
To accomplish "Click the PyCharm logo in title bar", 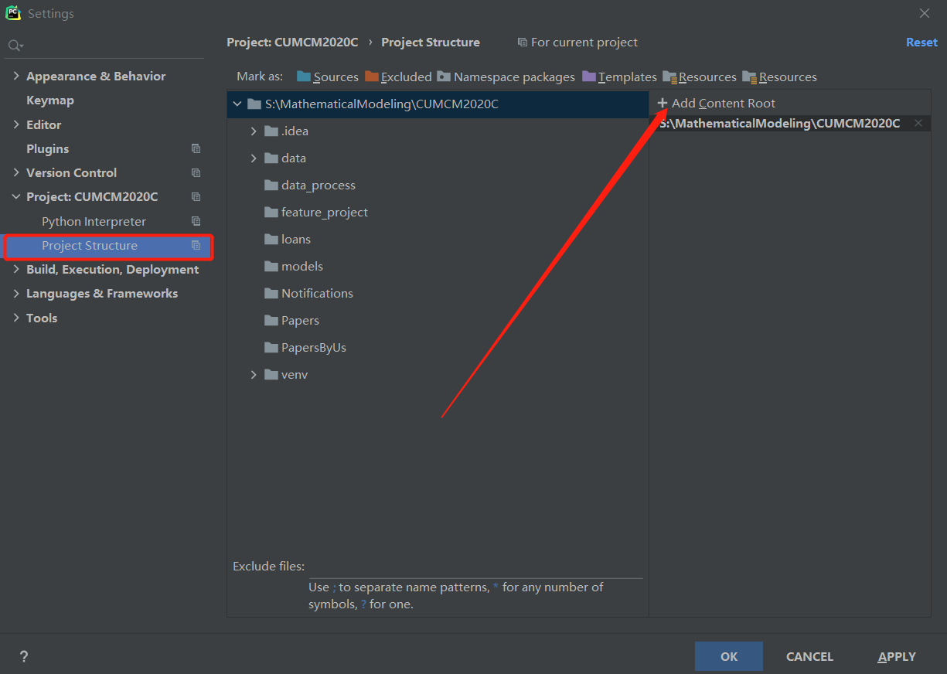I will [12, 13].
